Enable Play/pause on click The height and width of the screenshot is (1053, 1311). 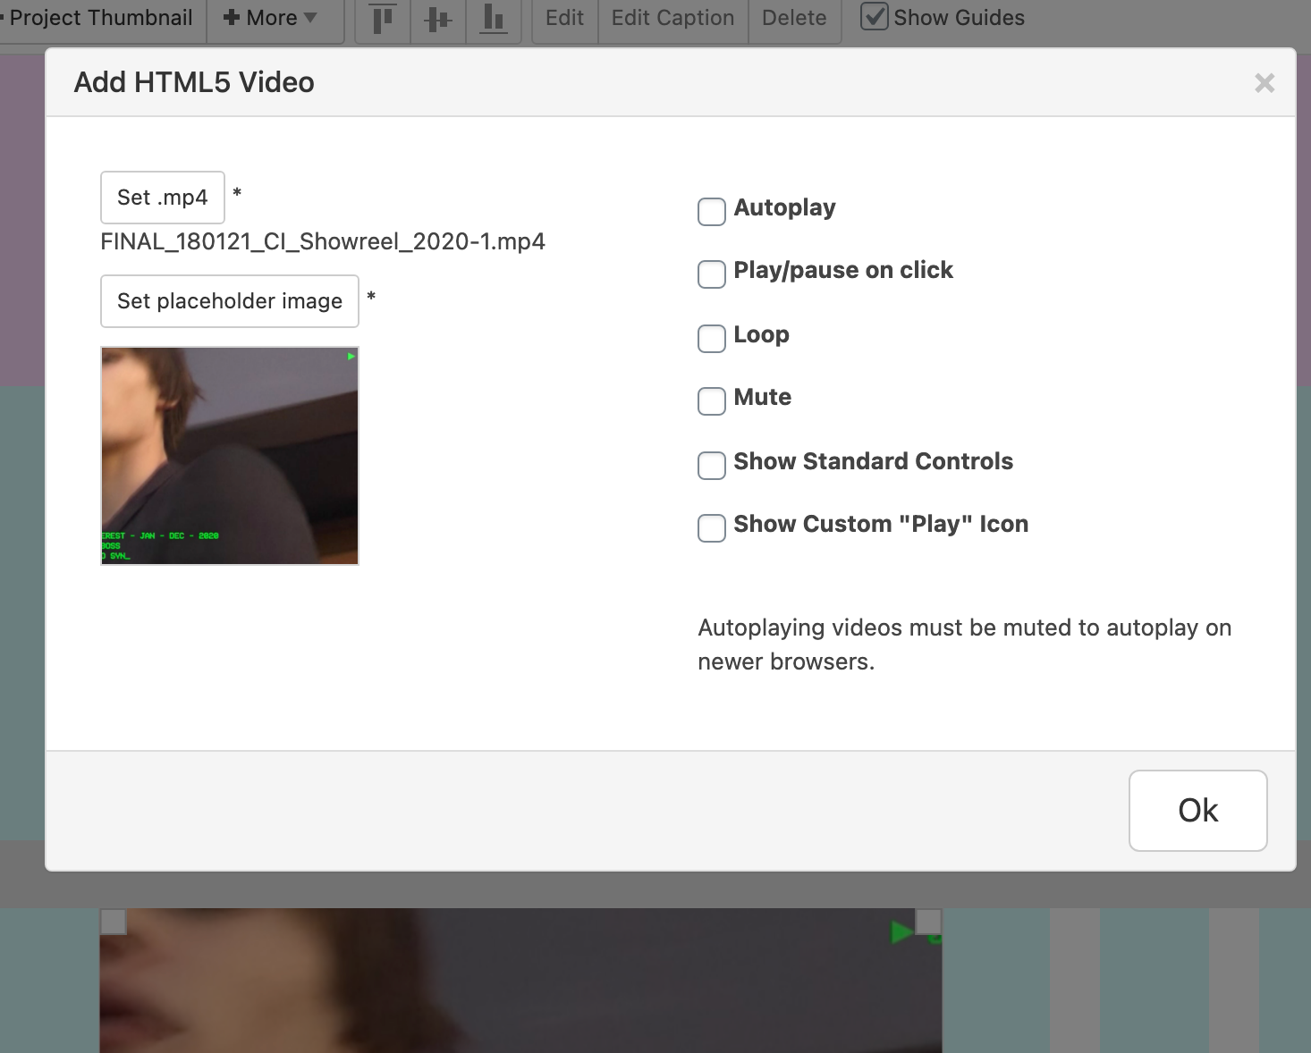pyautogui.click(x=711, y=274)
